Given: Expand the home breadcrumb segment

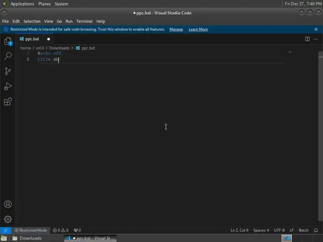Looking at the screenshot, I should (x=26, y=48).
